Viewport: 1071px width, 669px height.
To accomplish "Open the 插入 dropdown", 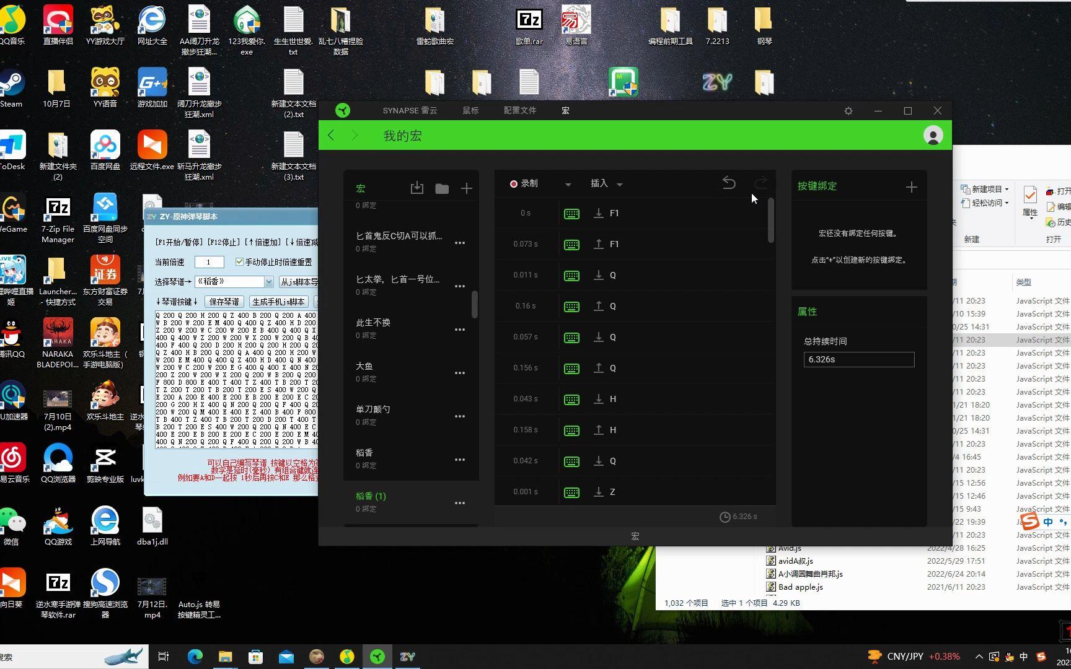I will (x=606, y=183).
